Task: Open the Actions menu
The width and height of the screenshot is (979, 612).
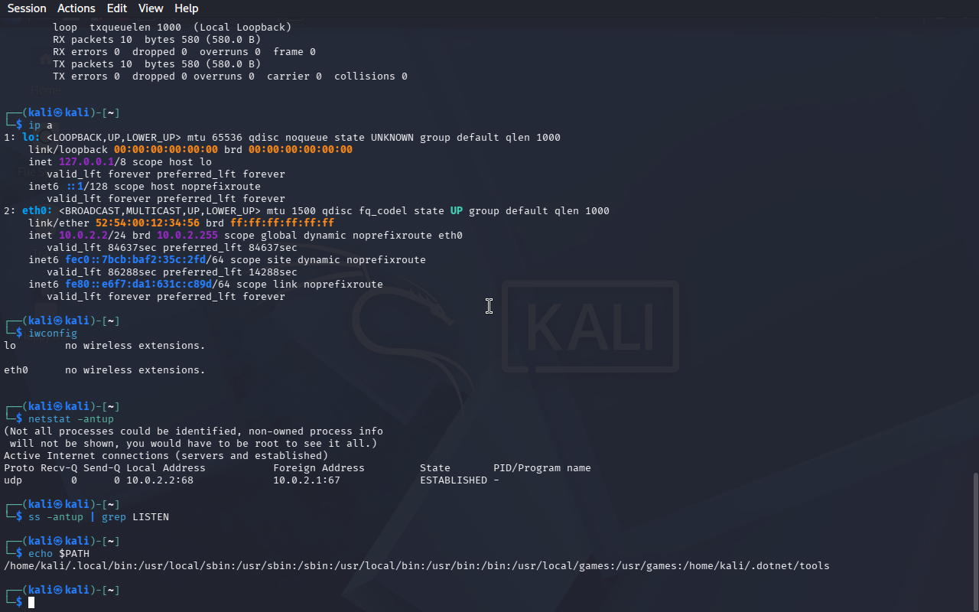Action: click(x=76, y=8)
